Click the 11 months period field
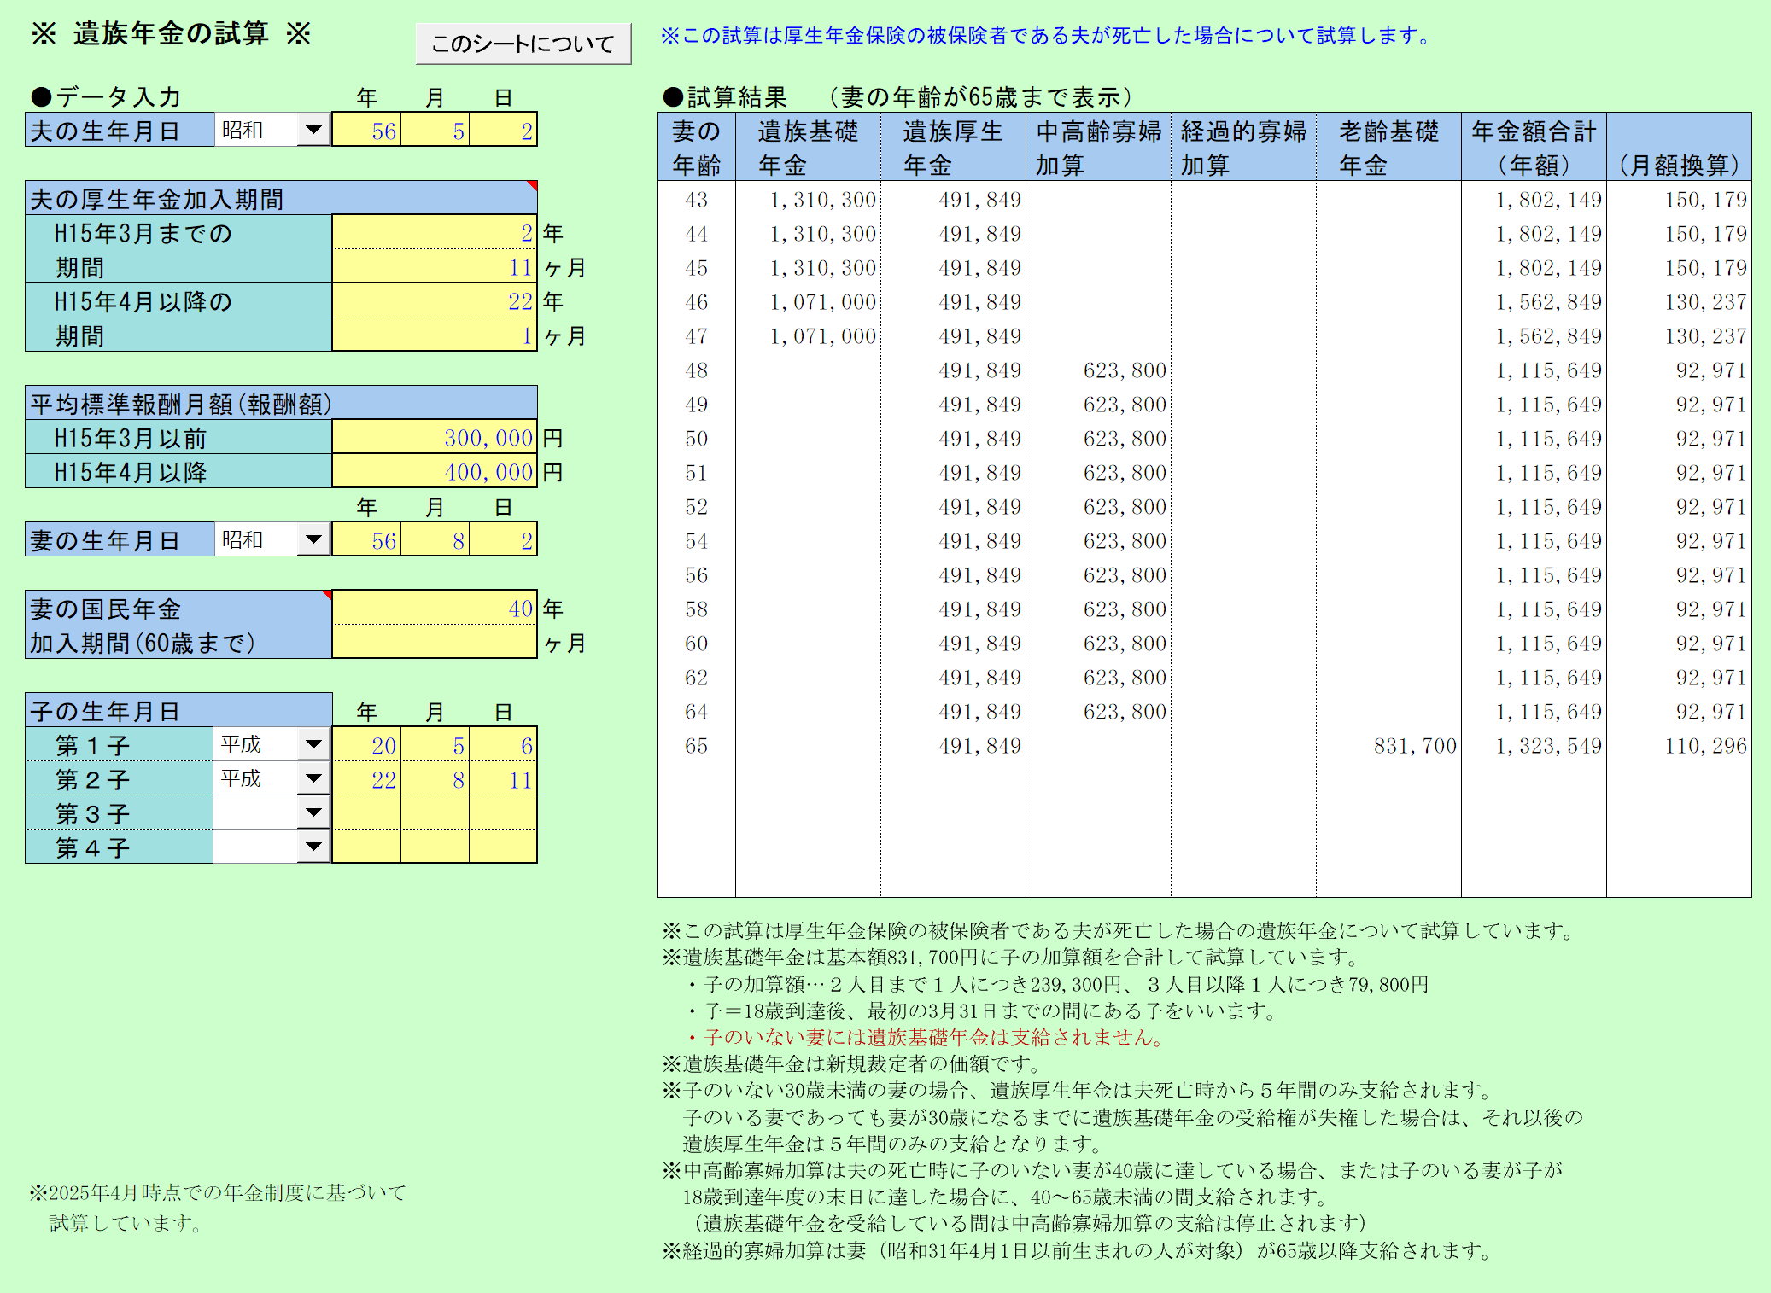Viewport: 1771px width, 1293px height. click(x=434, y=267)
